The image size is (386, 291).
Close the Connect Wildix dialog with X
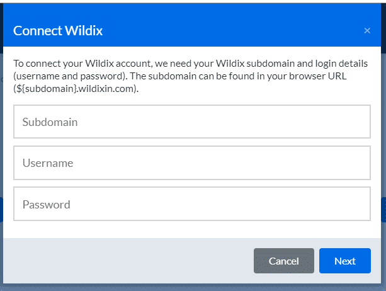click(367, 30)
